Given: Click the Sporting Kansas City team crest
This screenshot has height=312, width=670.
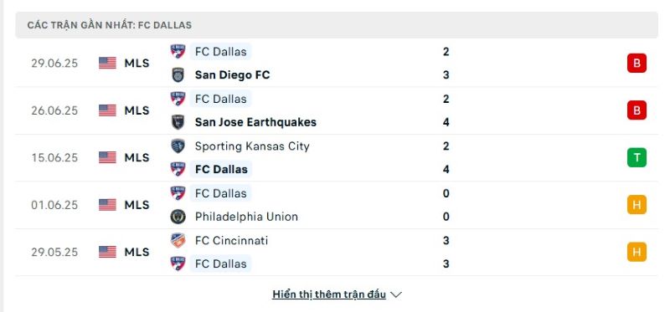Looking at the screenshot, I should coord(178,146).
